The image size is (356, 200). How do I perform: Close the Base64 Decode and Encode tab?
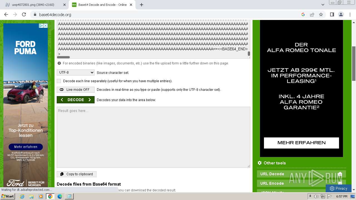point(131,5)
